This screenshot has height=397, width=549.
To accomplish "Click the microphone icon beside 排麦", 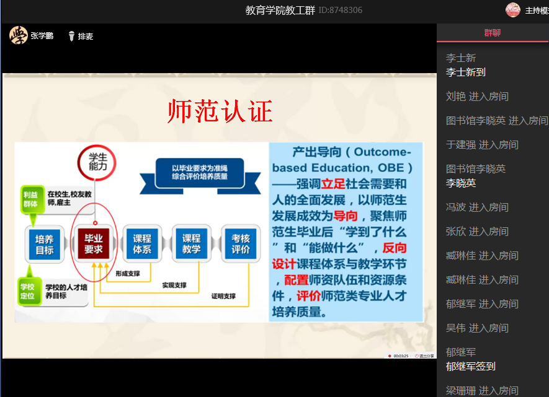I will [x=71, y=37].
